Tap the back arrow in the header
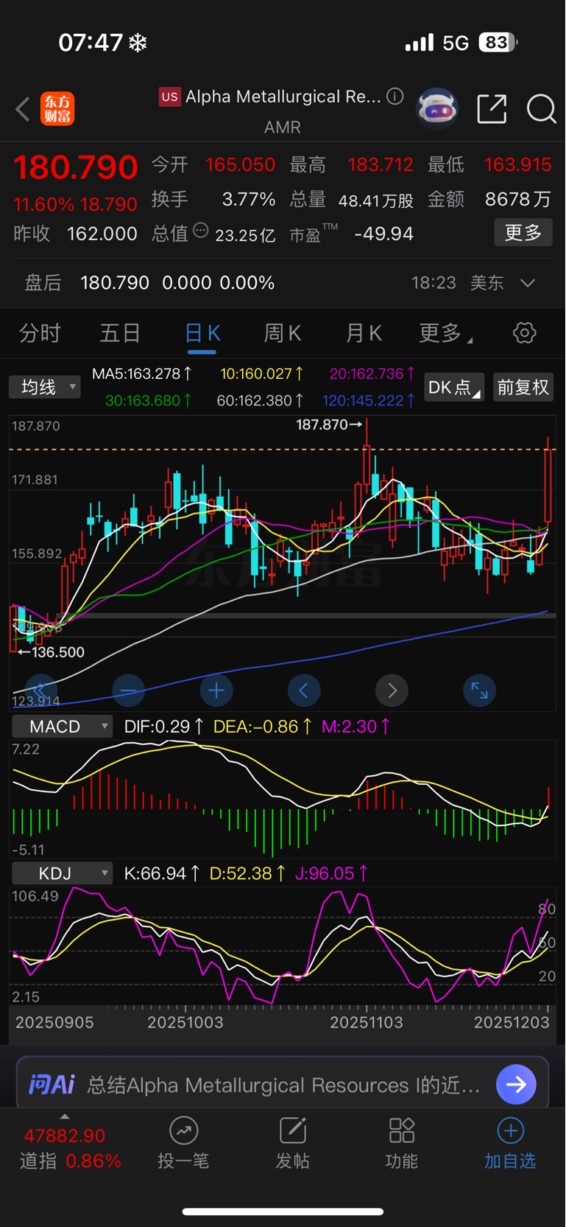The image size is (566, 1227). [23, 109]
